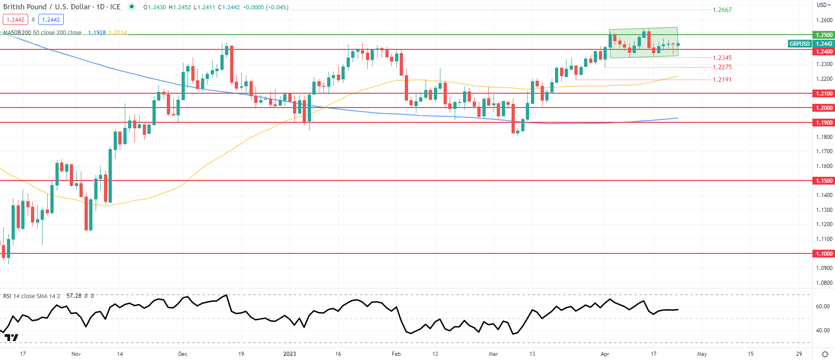This screenshot has width=835, height=360.
Task: Click the Apr label on time axis
Action: [x=605, y=354]
